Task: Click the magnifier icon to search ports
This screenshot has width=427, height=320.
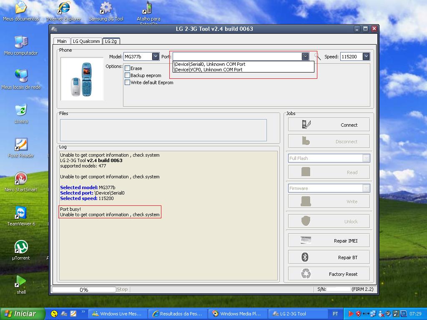Action: click(x=317, y=56)
